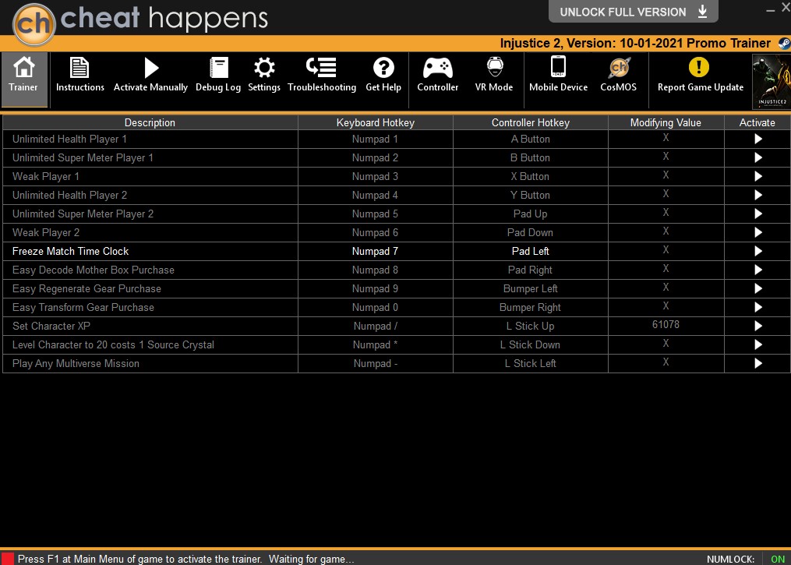Click Unlock Full Version button
Viewport: 791px width, 565px height.
(633, 12)
